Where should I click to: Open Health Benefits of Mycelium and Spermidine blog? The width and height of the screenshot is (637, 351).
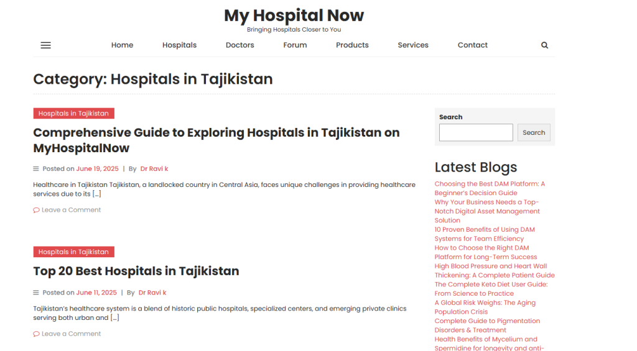[x=489, y=344]
